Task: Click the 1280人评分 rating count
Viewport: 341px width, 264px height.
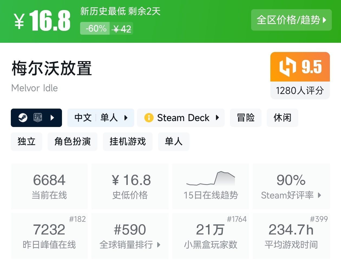Action: [300, 91]
